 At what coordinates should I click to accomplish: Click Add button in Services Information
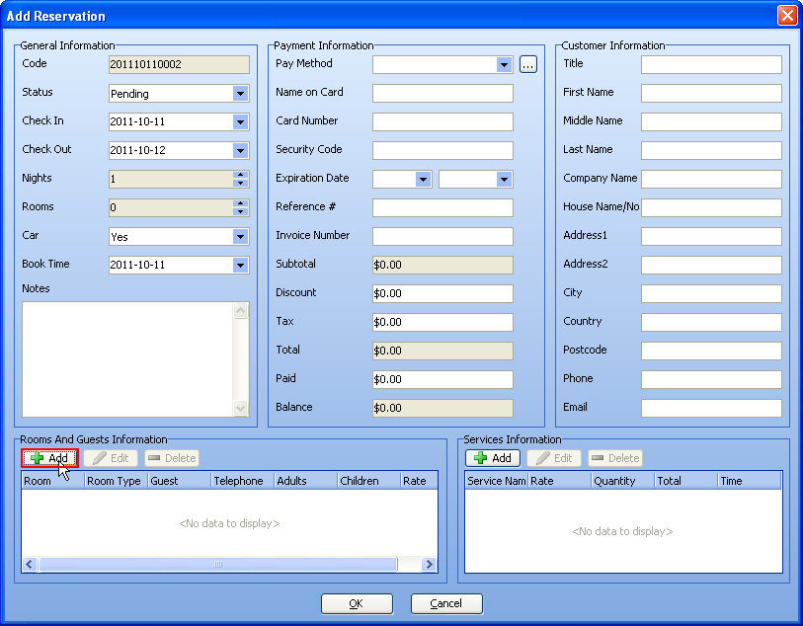click(x=492, y=458)
